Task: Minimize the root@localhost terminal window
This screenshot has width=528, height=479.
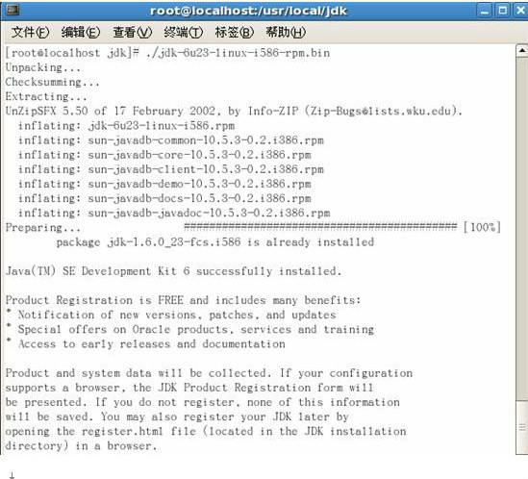Action: tap(484, 11)
